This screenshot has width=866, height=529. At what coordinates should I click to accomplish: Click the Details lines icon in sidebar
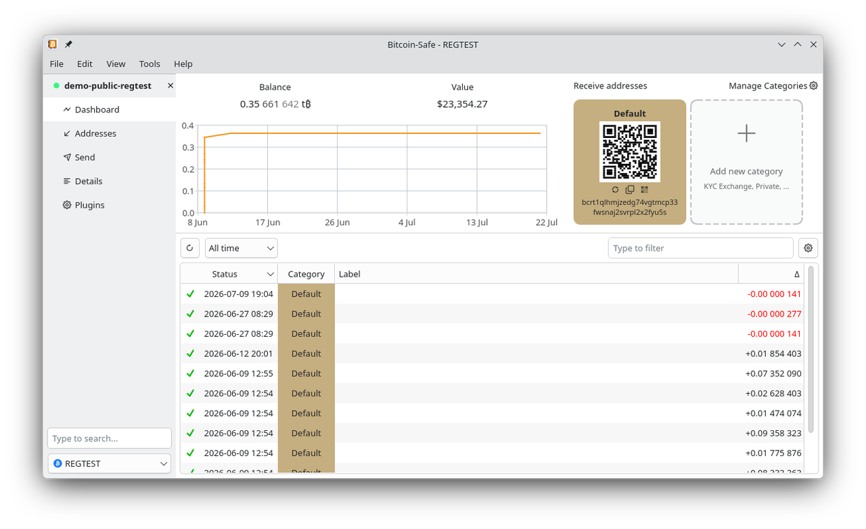tap(67, 181)
